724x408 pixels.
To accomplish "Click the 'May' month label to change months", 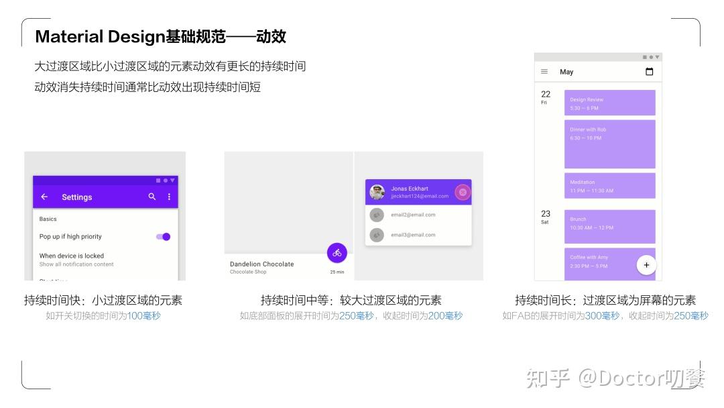I will [x=566, y=71].
